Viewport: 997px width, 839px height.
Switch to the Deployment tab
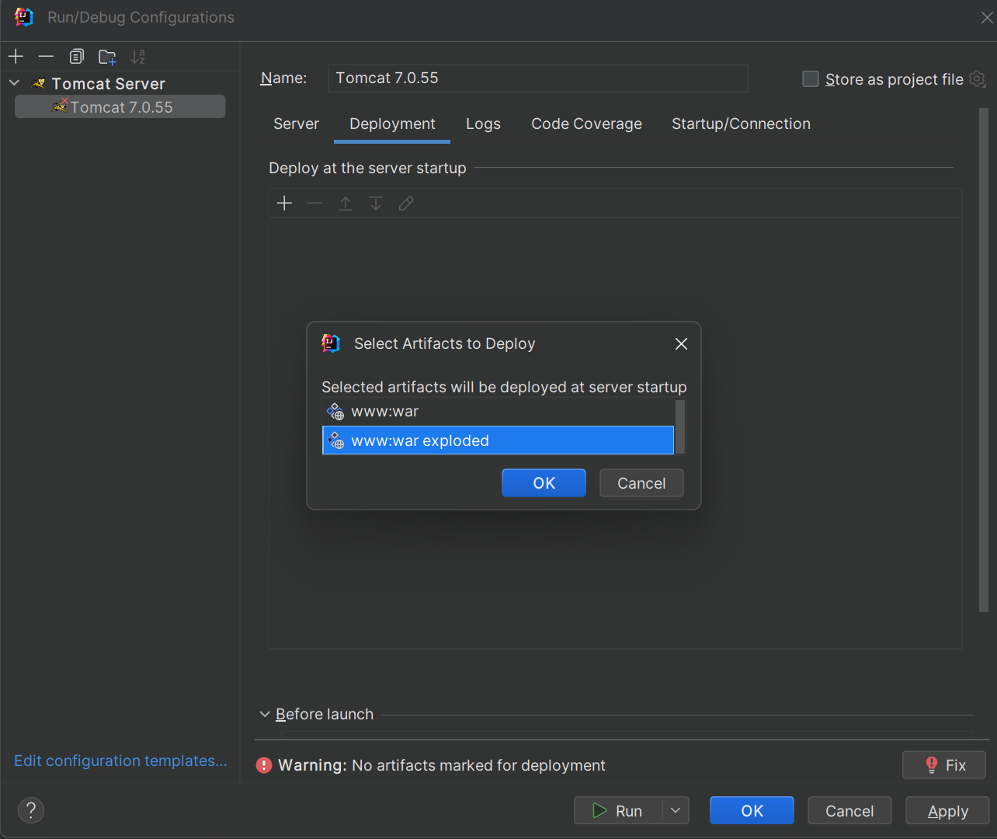point(392,124)
